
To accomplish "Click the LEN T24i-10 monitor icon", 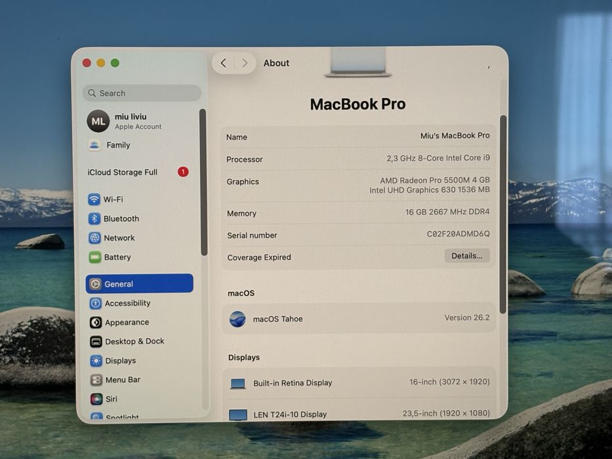I will 238,414.
